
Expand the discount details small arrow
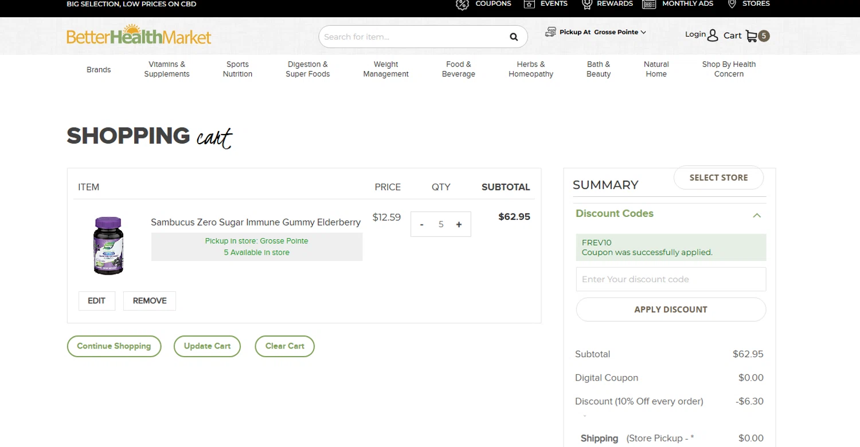tap(585, 416)
